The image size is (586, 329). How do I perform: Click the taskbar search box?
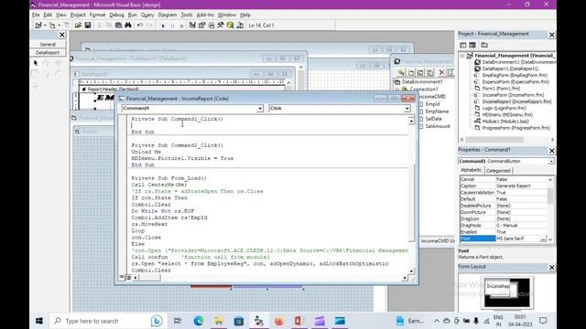click(x=108, y=321)
